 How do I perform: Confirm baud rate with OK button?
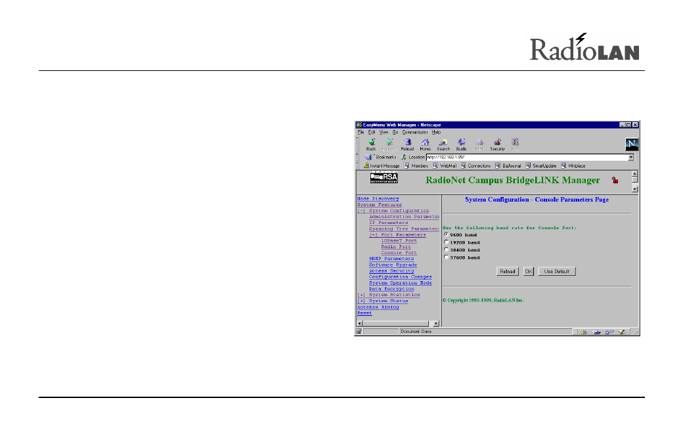point(529,271)
